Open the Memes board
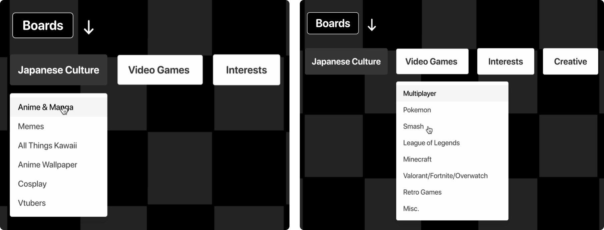The height and width of the screenshot is (230, 604). coord(31,127)
